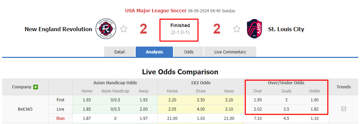Open the Live Commentary tab

coord(230,52)
